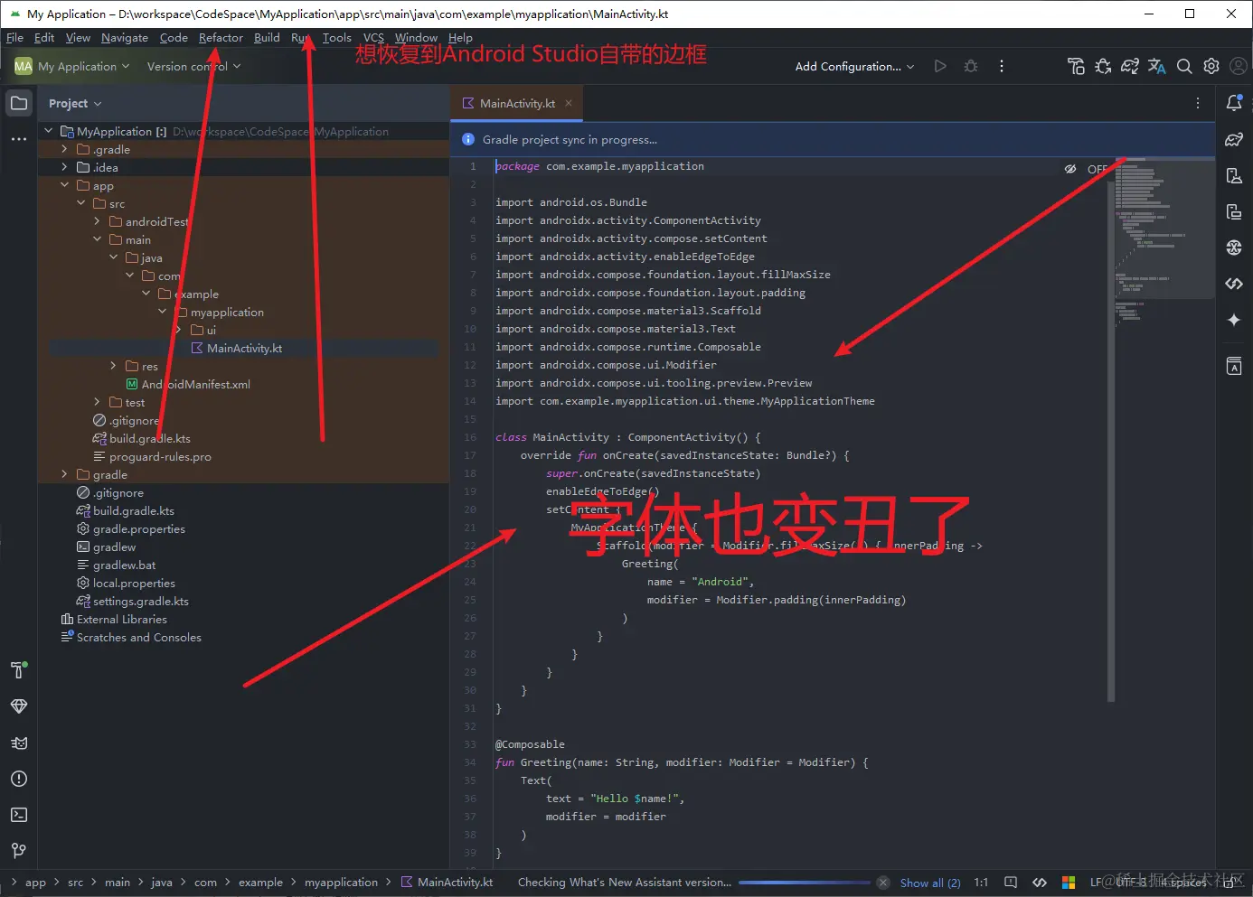Viewport: 1253px width, 897px height.
Task: Click the hammer build icon in top toolbar
Action: (1076, 66)
